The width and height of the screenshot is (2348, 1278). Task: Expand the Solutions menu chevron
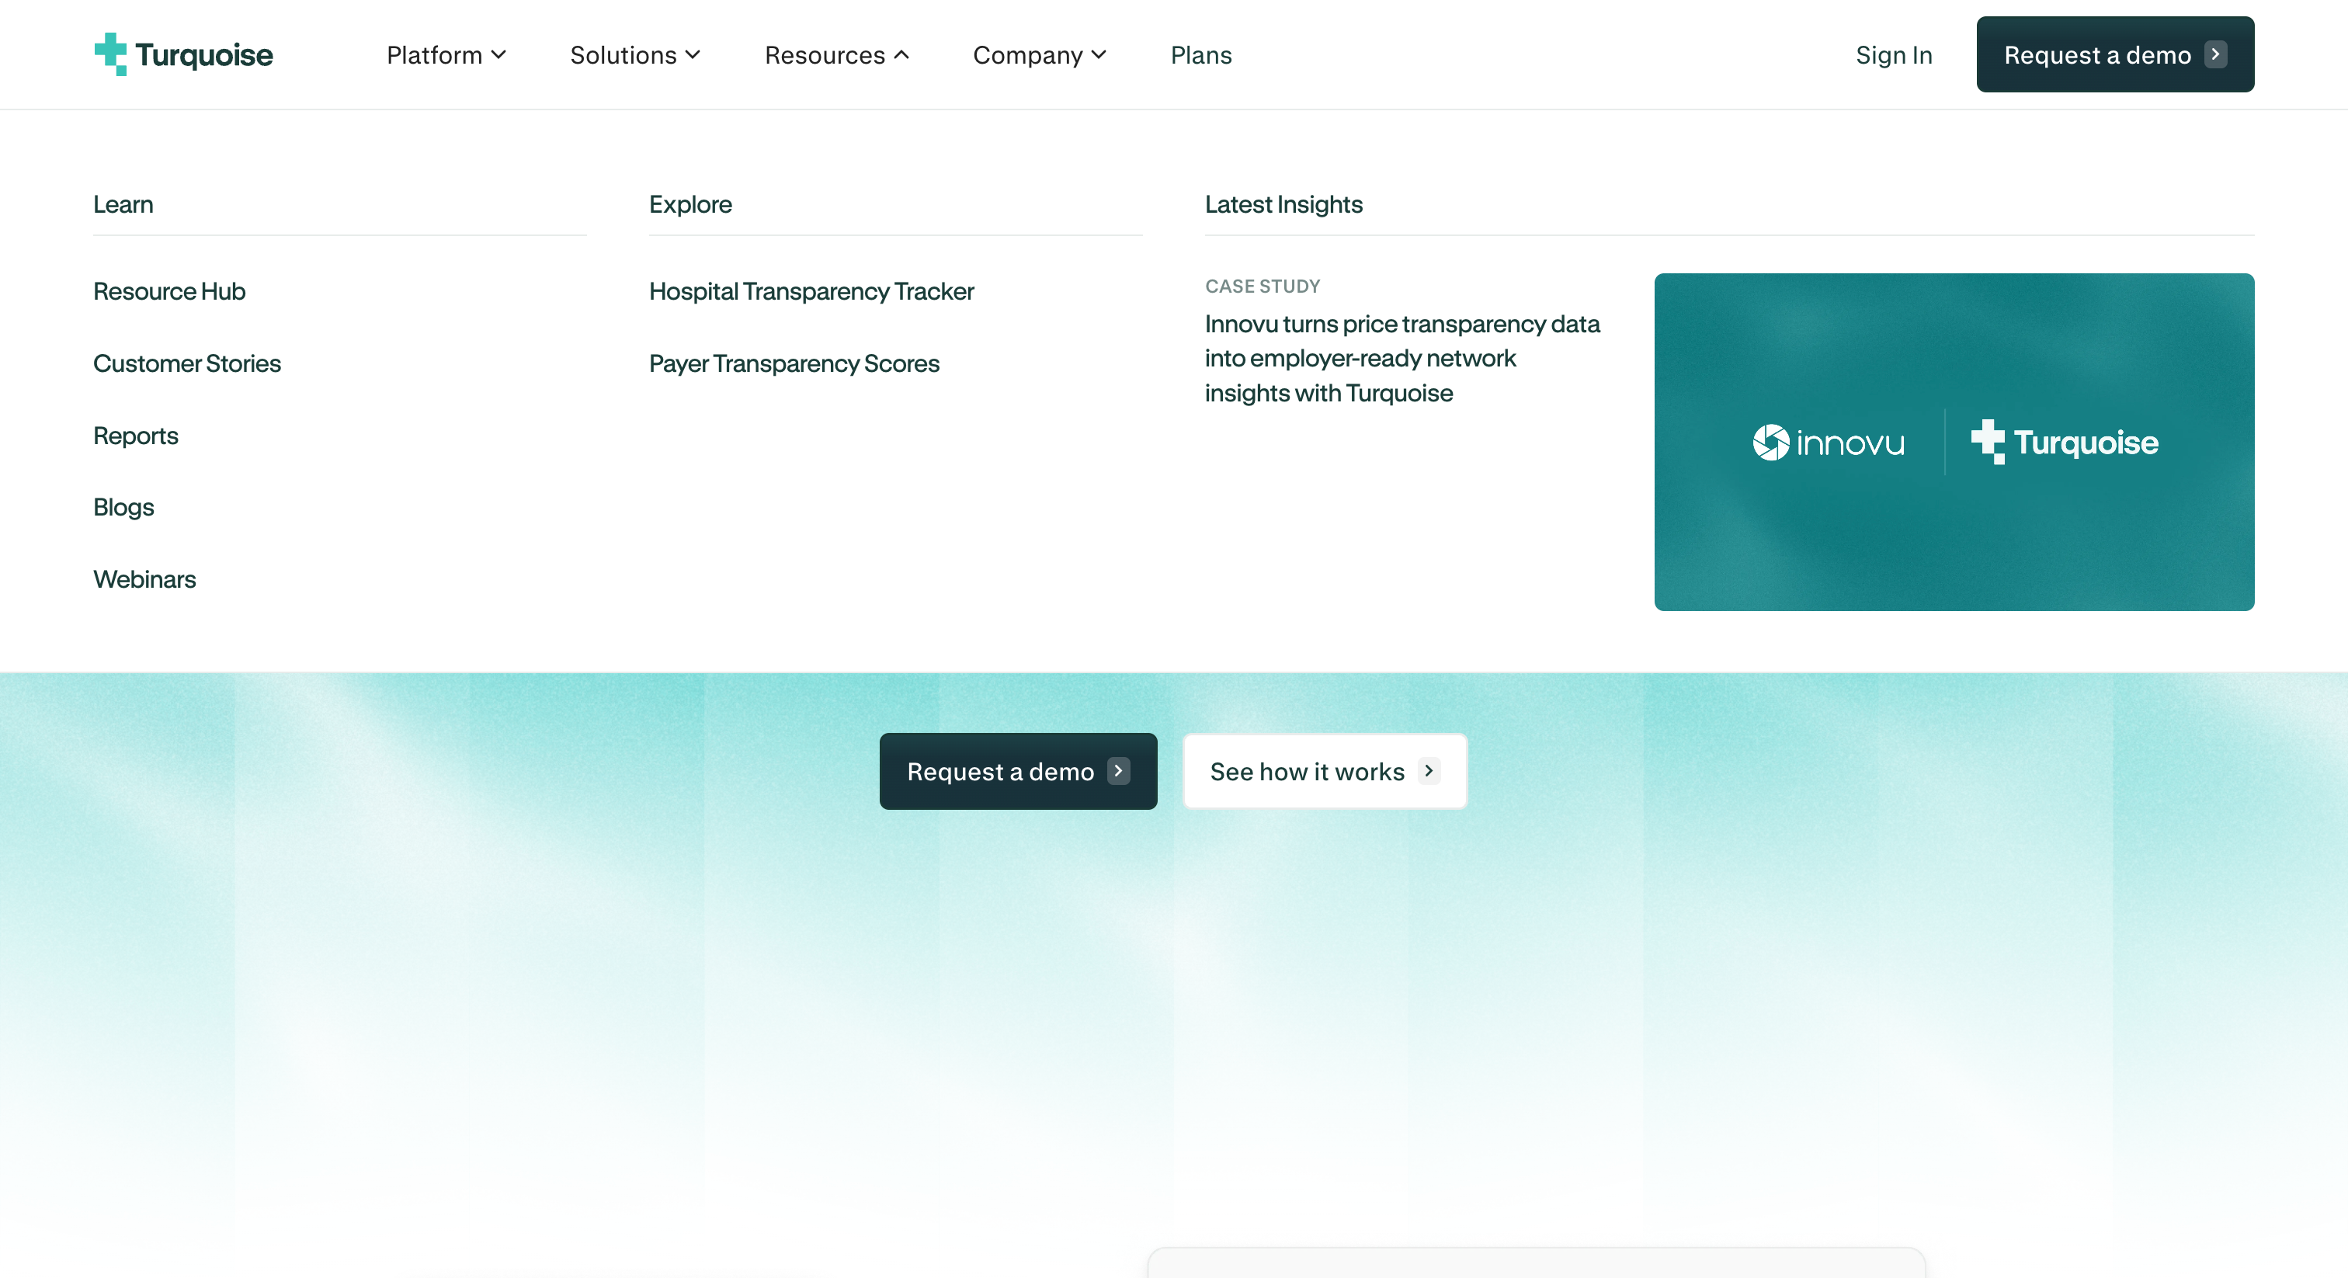click(693, 54)
